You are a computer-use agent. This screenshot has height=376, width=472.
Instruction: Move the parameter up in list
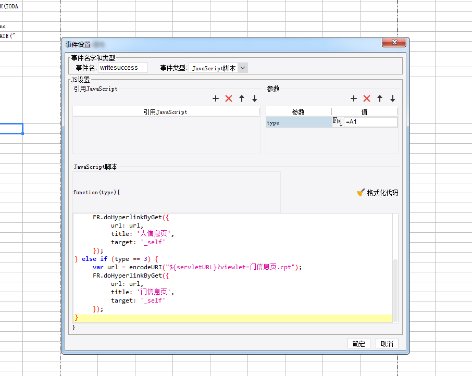380,98
